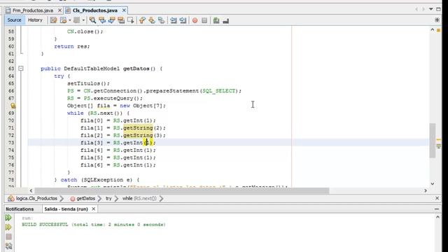Jump to Next Bookmark icon

pos(152,20)
